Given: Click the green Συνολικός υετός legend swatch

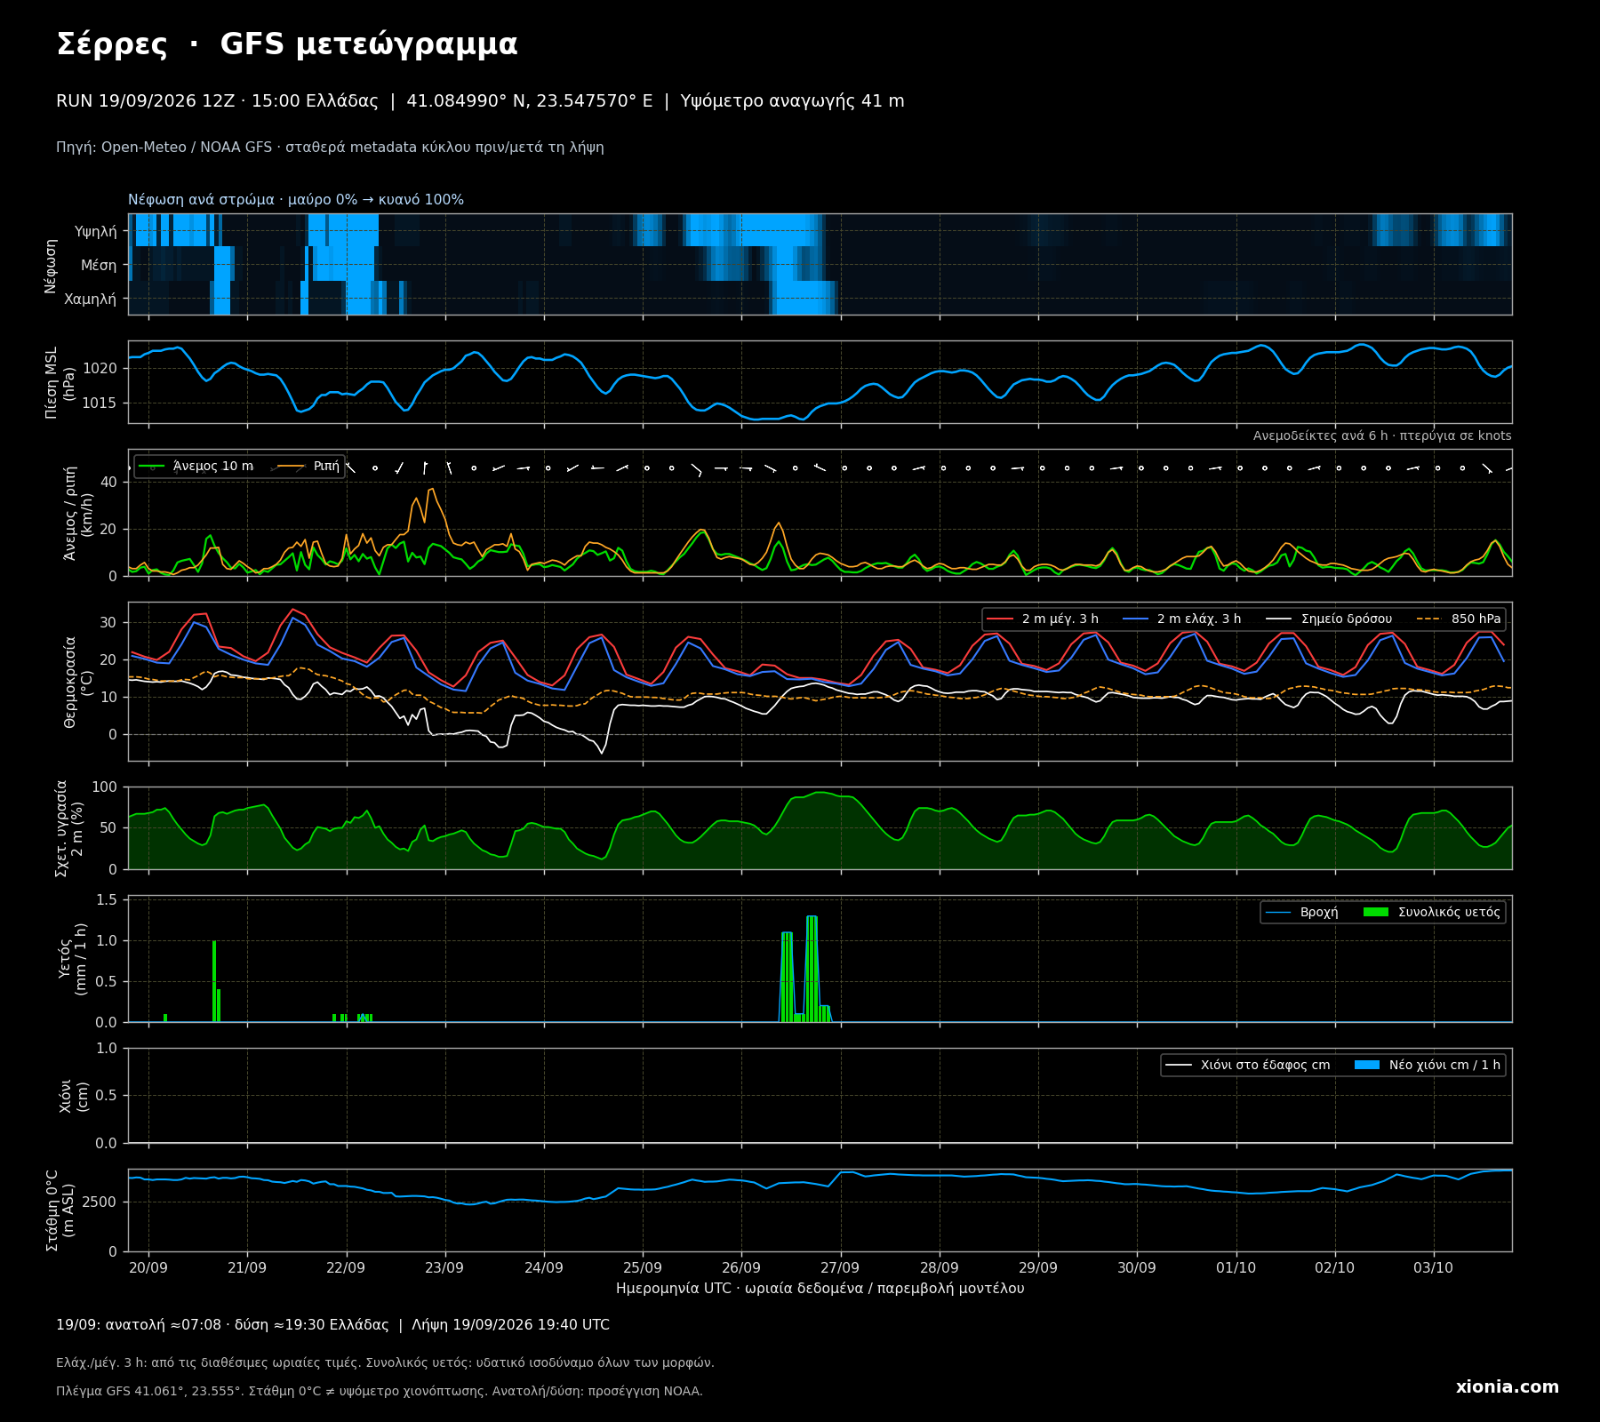Looking at the screenshot, I should (x=1376, y=913).
